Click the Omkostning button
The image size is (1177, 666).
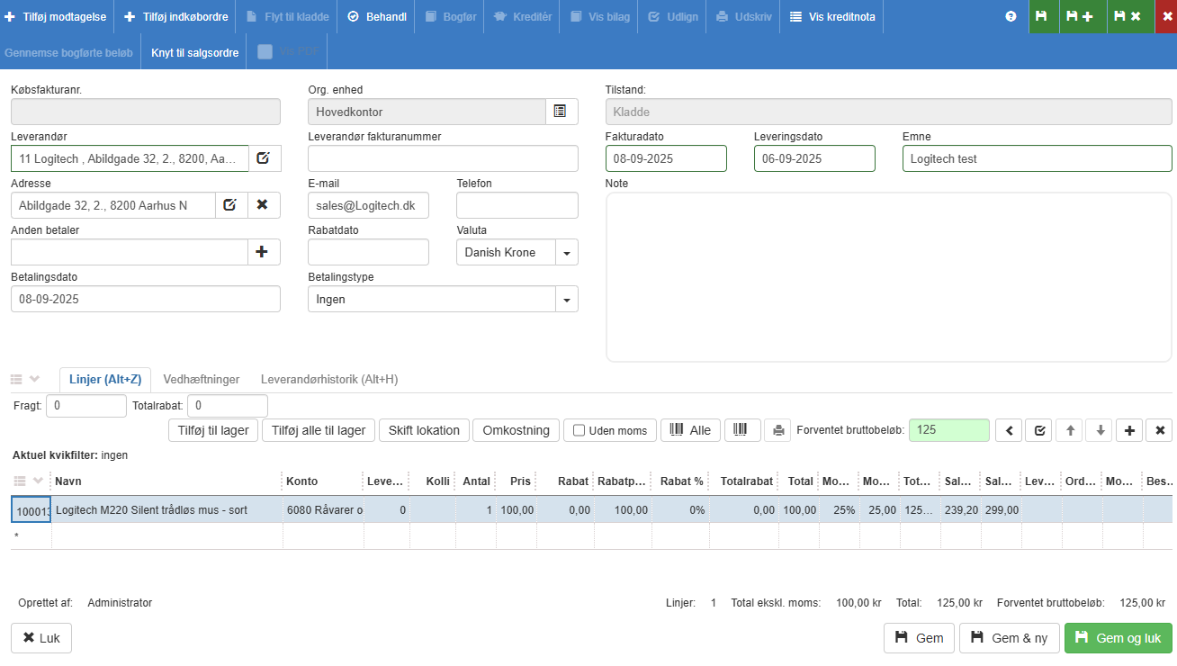(516, 430)
